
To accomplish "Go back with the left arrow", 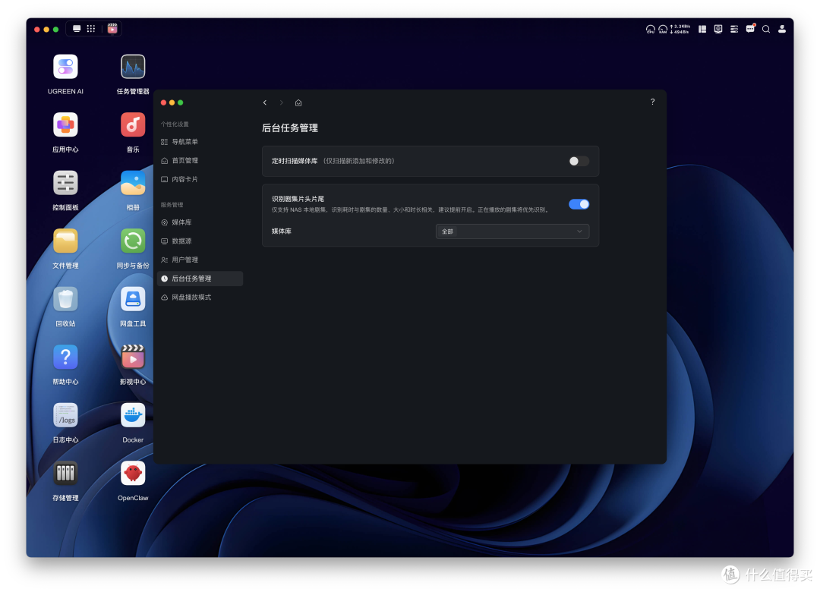I will coord(265,102).
